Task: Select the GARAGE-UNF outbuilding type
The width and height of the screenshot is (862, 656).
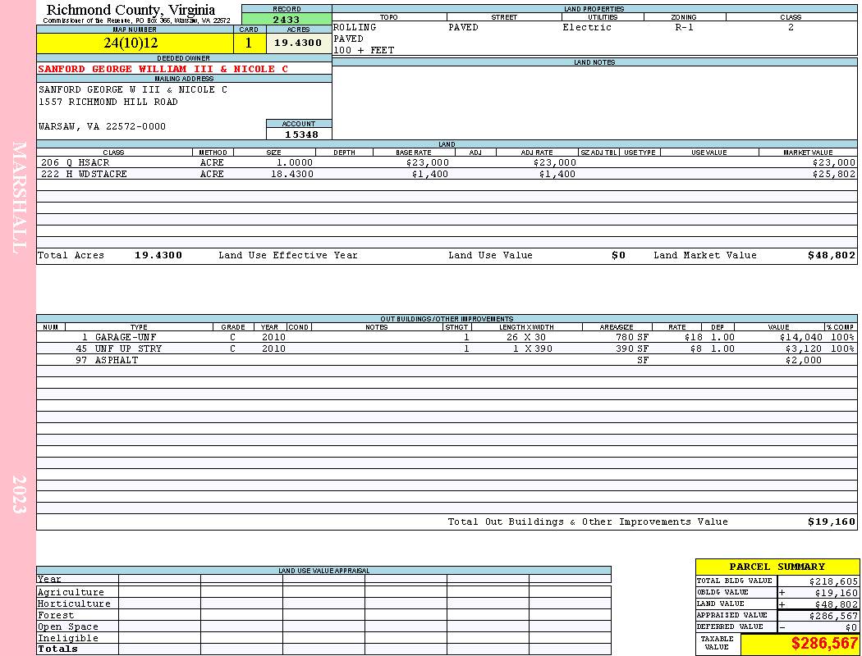Action: 126,337
